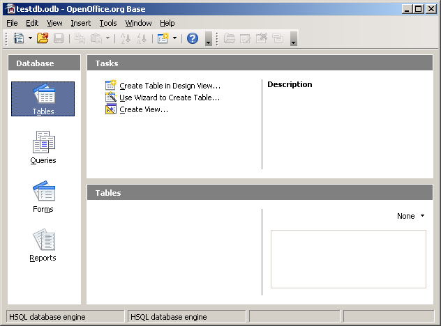Click the Base application icon in title bar
Viewport: 441px width, 326px height.
pyautogui.click(x=10, y=9)
